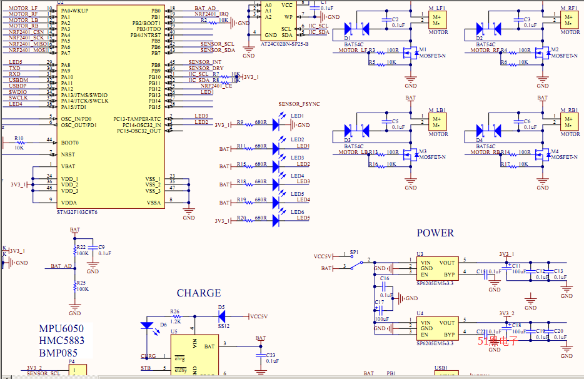Image resolution: width=584 pixels, height=379 pixels.
Task: Click the LED2 diode symbol after R11
Action: tap(276, 149)
